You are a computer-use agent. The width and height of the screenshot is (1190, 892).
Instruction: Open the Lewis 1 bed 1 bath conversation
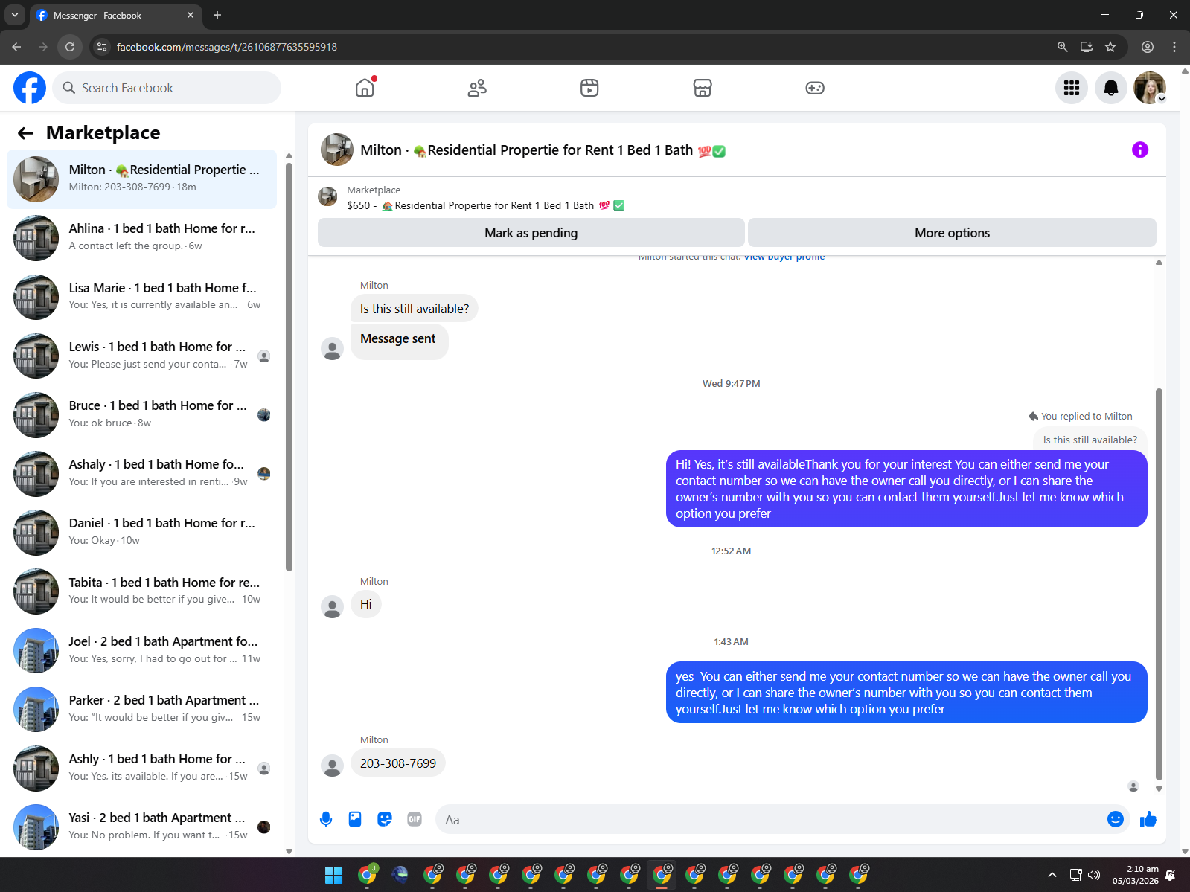click(x=141, y=356)
